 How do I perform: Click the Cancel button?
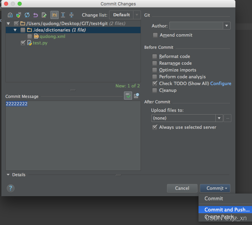182,188
